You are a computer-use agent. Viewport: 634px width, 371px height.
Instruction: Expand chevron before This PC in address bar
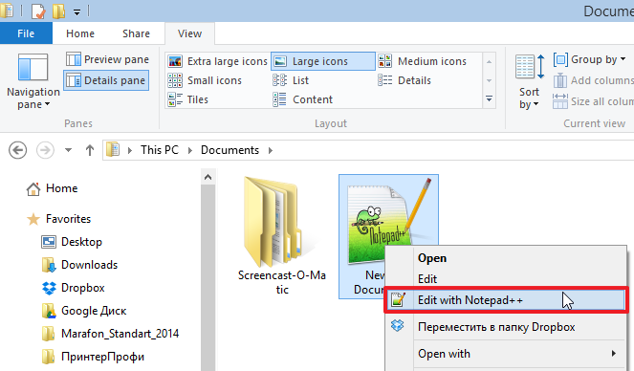tap(130, 150)
